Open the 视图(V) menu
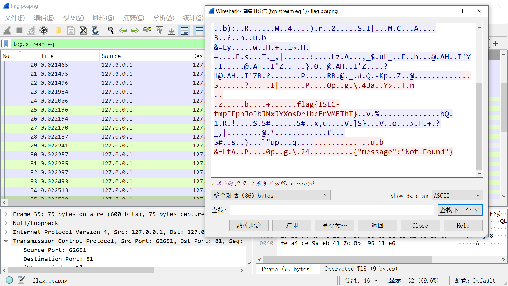 [73, 18]
